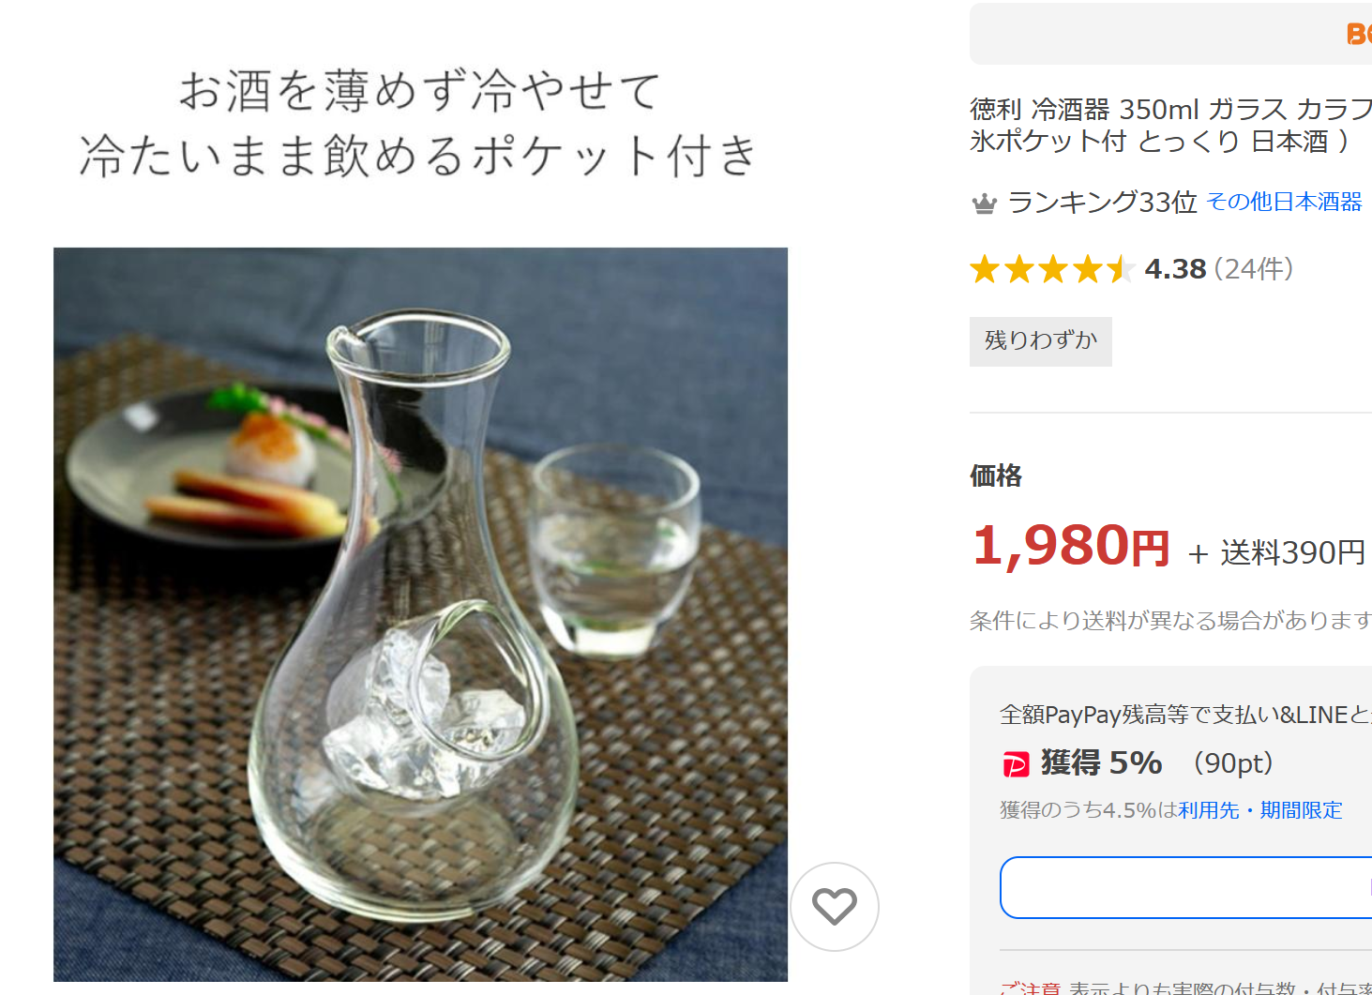Click the お酒を薄めず冷やせて headline text
This screenshot has width=1372, height=995.
click(419, 91)
